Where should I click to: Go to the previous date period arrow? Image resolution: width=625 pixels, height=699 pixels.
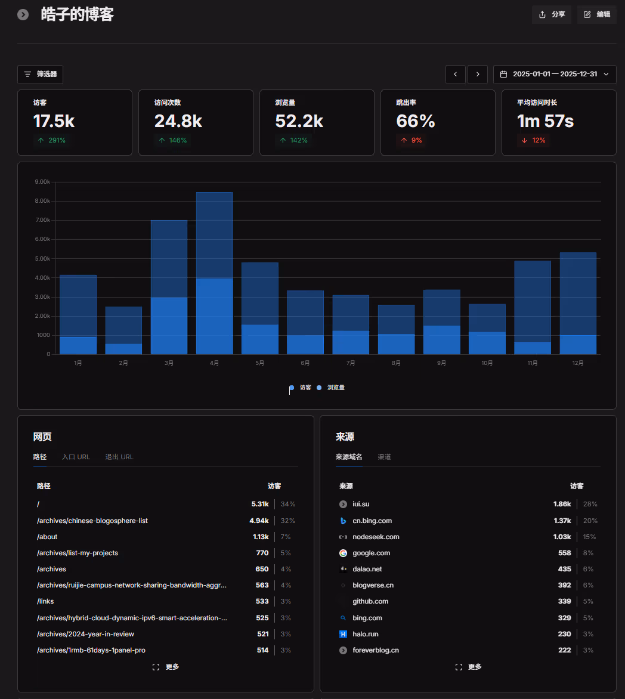pyautogui.click(x=456, y=74)
